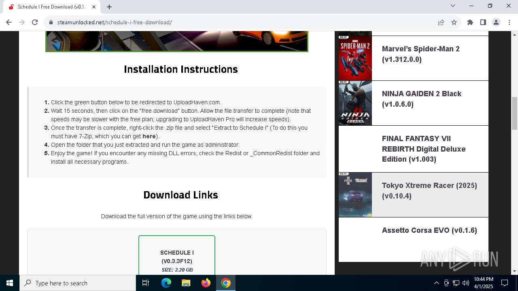Open the Ninja Gaiden 2 Black cover thumbnail
Viewport: 518px width, 291px height.
[x=355, y=103]
